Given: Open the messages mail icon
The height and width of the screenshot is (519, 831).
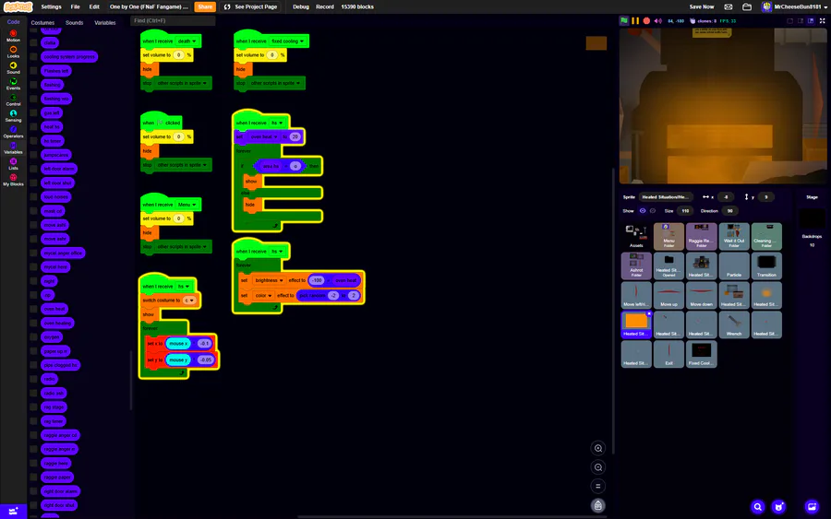Looking at the screenshot, I should (729, 6).
